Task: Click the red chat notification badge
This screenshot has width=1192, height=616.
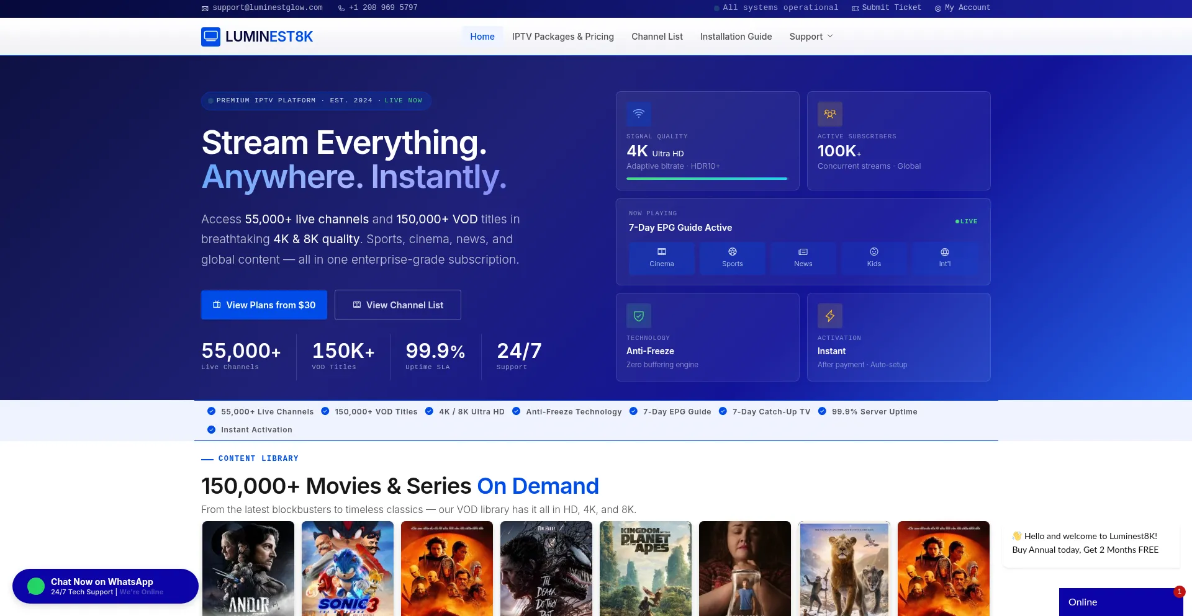Action: pyautogui.click(x=1180, y=592)
